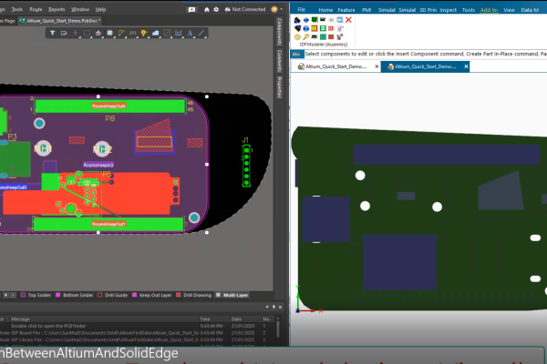Toggle the Top Solder layer swatch
The height and width of the screenshot is (364, 547).
click(22, 296)
